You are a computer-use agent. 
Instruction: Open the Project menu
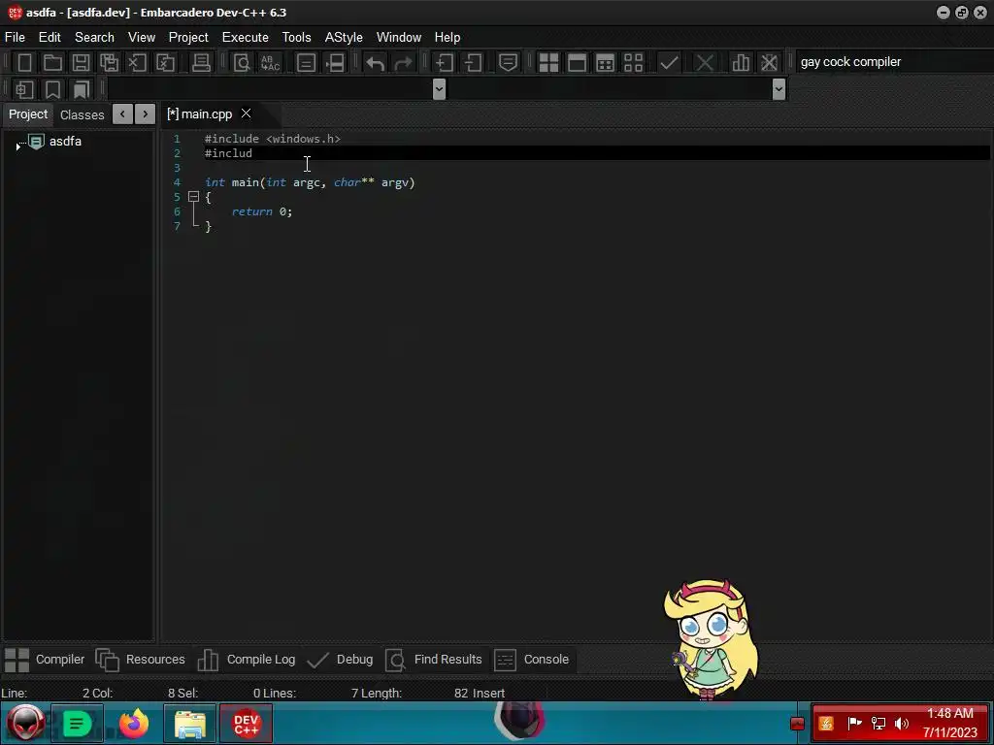point(188,38)
